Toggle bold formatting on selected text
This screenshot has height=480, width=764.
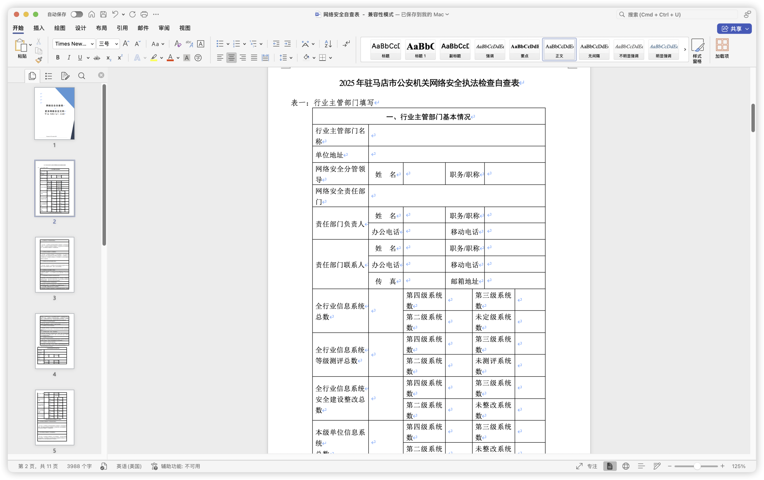coord(57,57)
